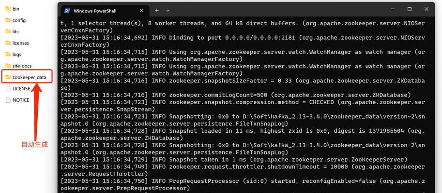Open a new terminal tab with plus

point(157,11)
